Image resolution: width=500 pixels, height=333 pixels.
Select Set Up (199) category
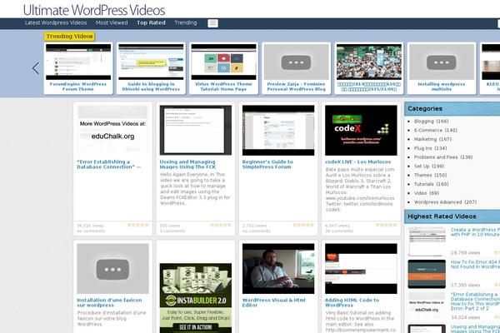click(x=429, y=166)
